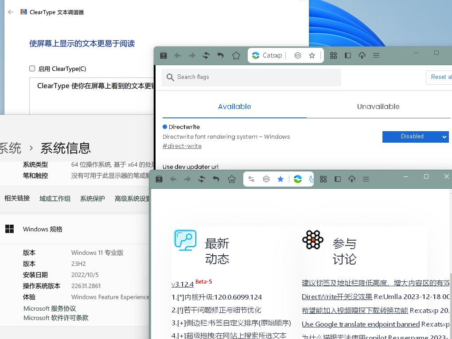Image resolution: width=452 pixels, height=339 pixels.
Task: Click the Directwrite flag title
Action: tap(184, 127)
